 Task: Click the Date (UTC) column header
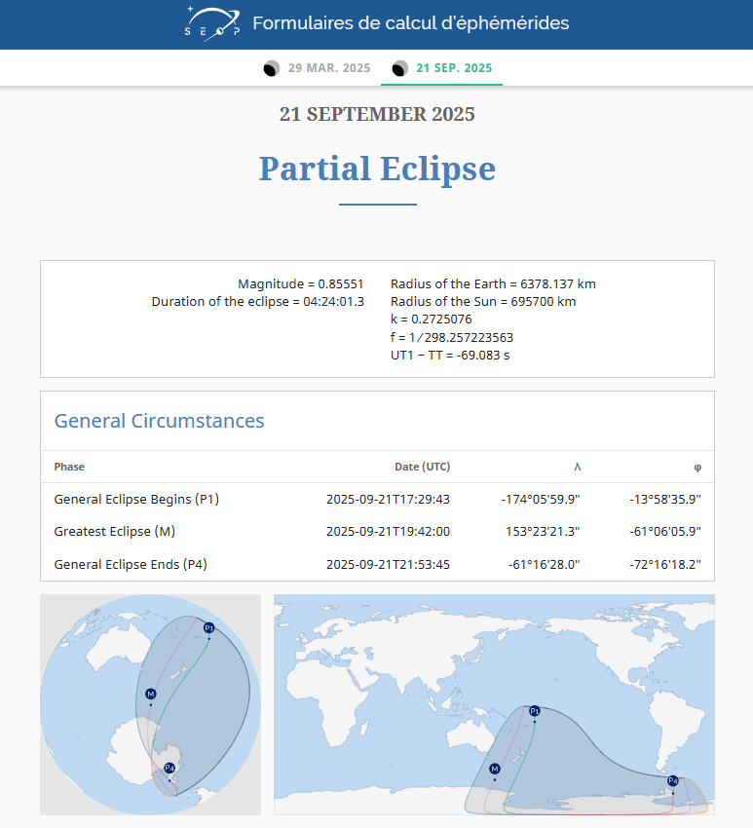[422, 467]
